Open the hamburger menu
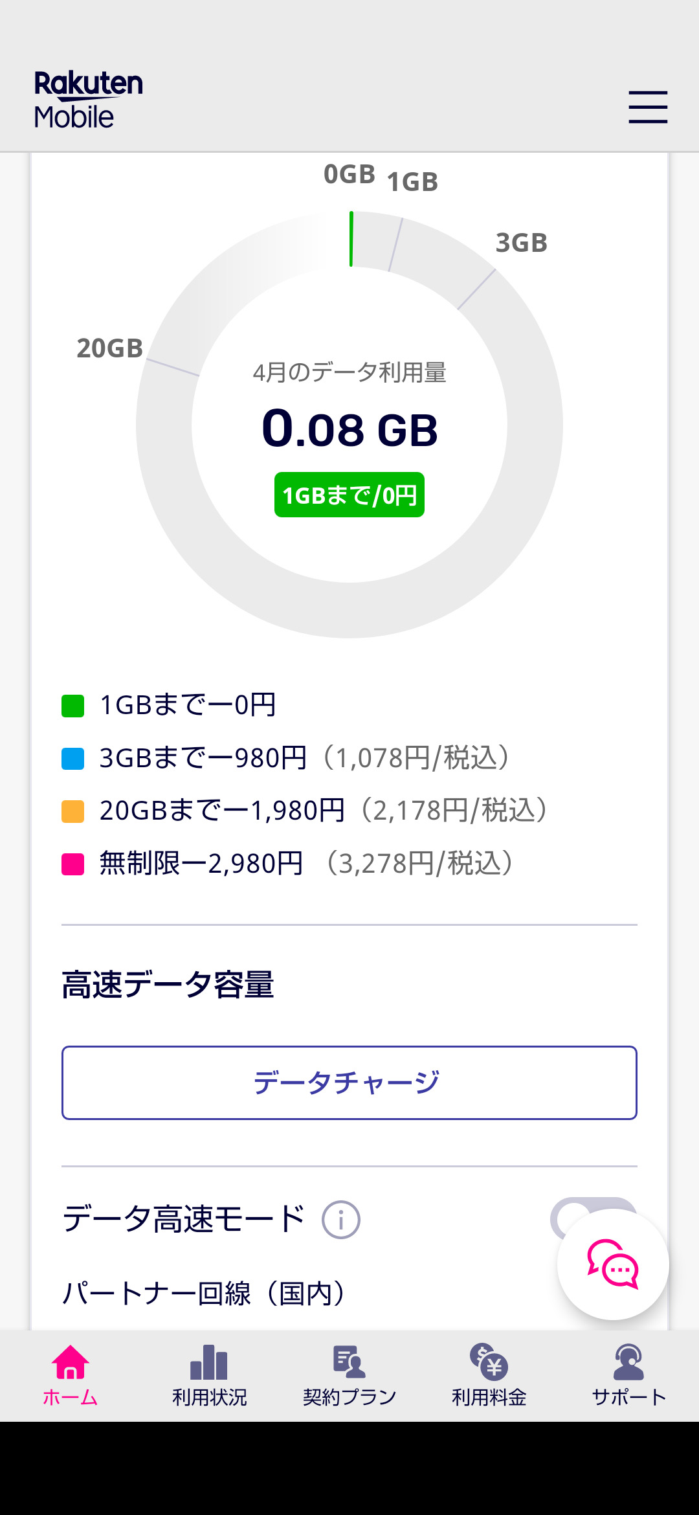 [x=648, y=107]
